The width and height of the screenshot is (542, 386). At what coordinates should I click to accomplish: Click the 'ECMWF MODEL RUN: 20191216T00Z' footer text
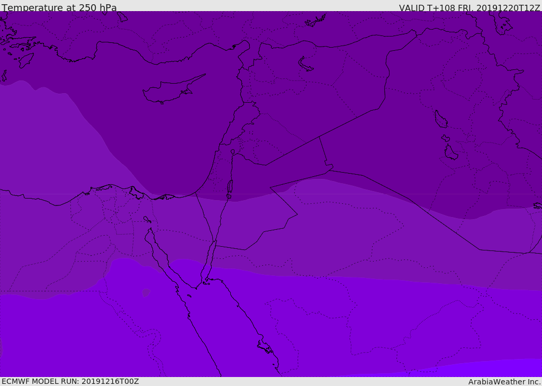tap(70, 381)
